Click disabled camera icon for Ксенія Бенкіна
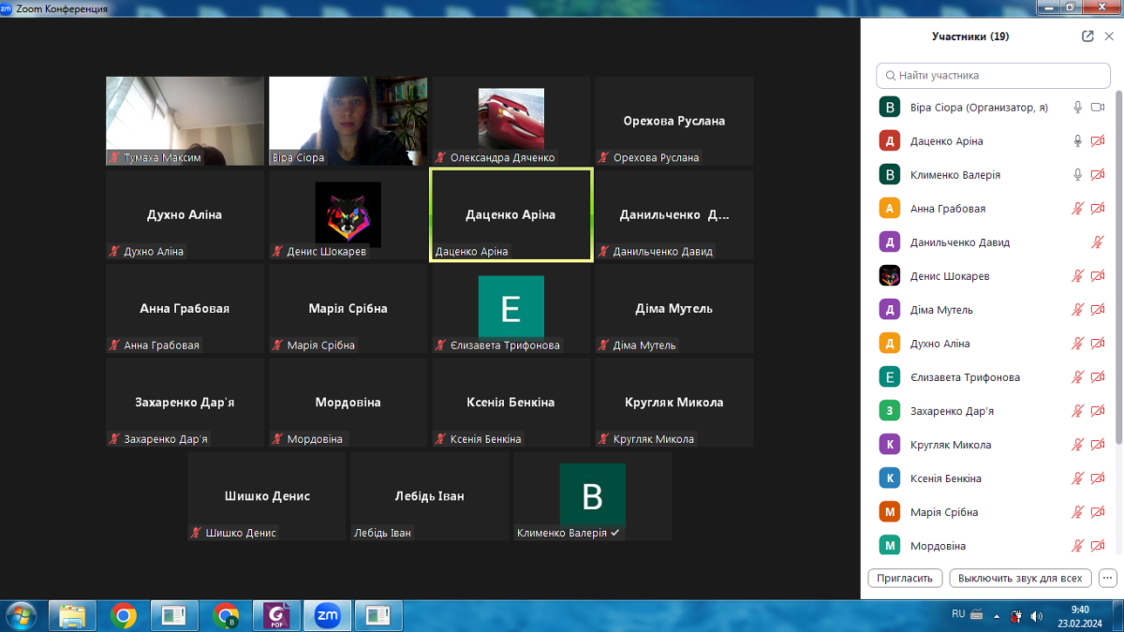 [x=1098, y=478]
